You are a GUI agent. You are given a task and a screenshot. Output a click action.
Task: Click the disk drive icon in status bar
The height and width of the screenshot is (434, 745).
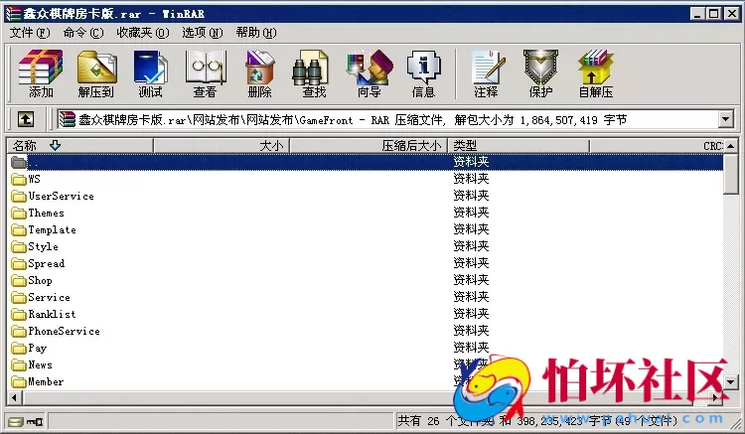pos(15,421)
